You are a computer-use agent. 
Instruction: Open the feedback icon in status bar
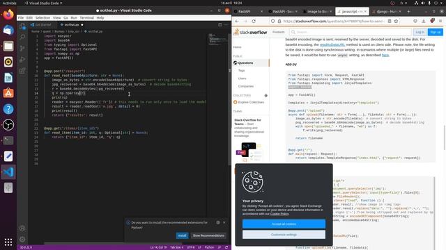(220, 247)
